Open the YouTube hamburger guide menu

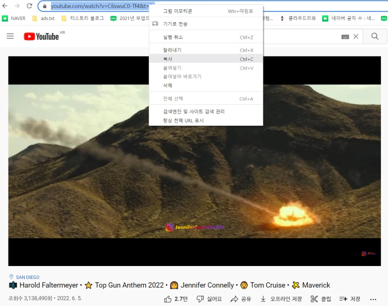point(10,36)
